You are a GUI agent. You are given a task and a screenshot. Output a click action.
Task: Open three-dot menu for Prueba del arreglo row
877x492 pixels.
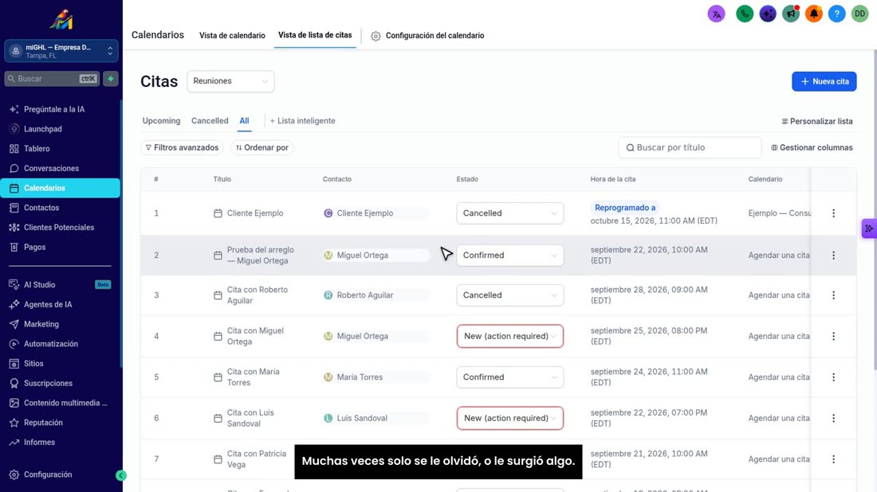[833, 256]
